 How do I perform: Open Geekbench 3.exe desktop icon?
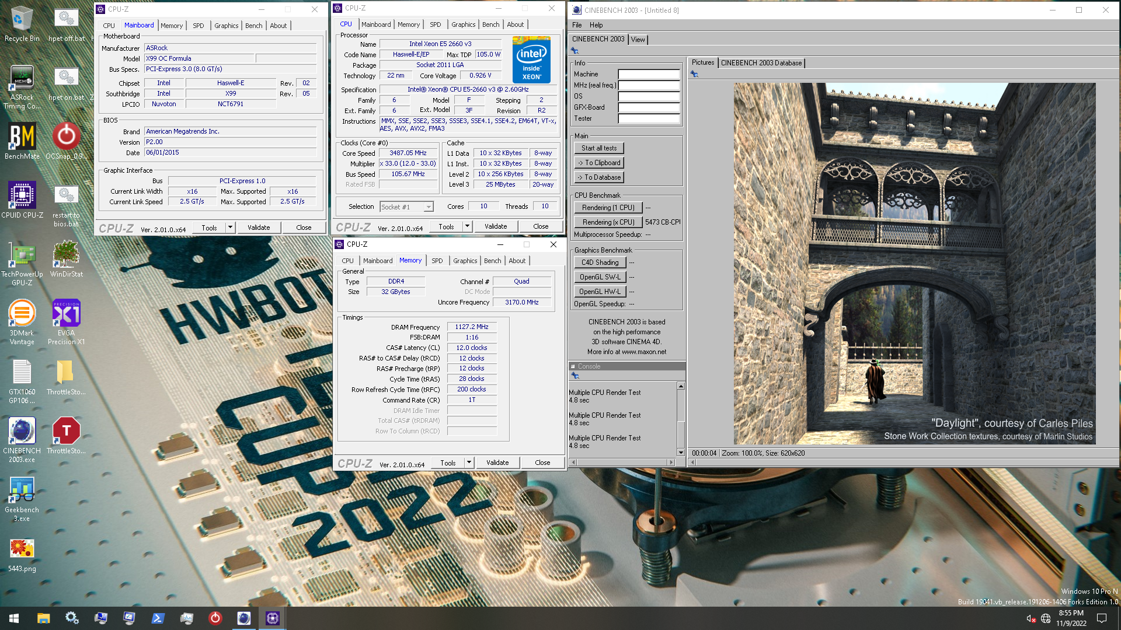tap(22, 499)
